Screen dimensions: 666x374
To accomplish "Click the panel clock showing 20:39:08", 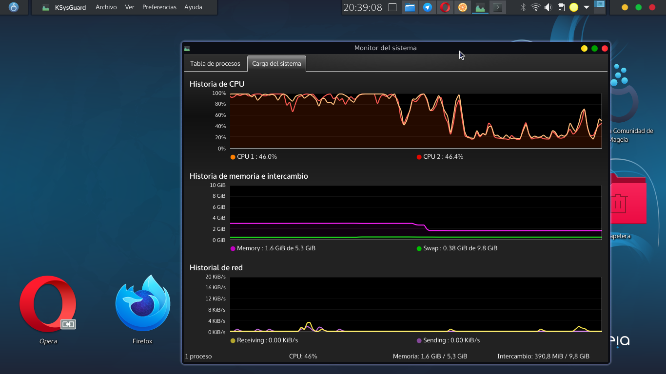I will 363,7.
